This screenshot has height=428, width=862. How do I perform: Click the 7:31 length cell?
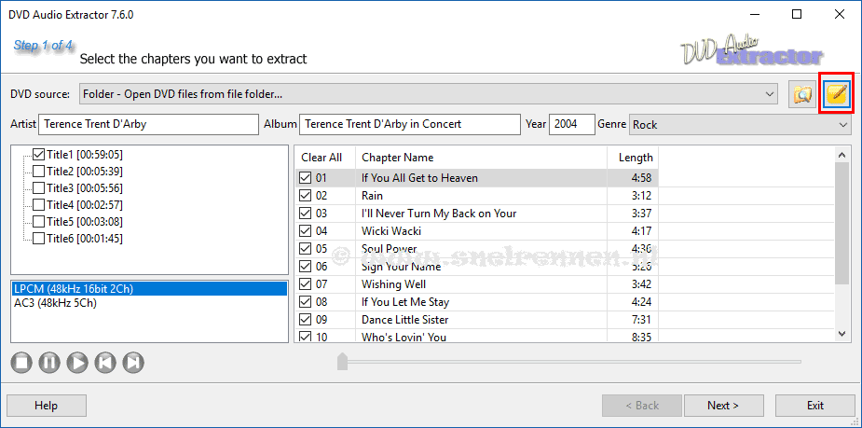click(x=633, y=320)
